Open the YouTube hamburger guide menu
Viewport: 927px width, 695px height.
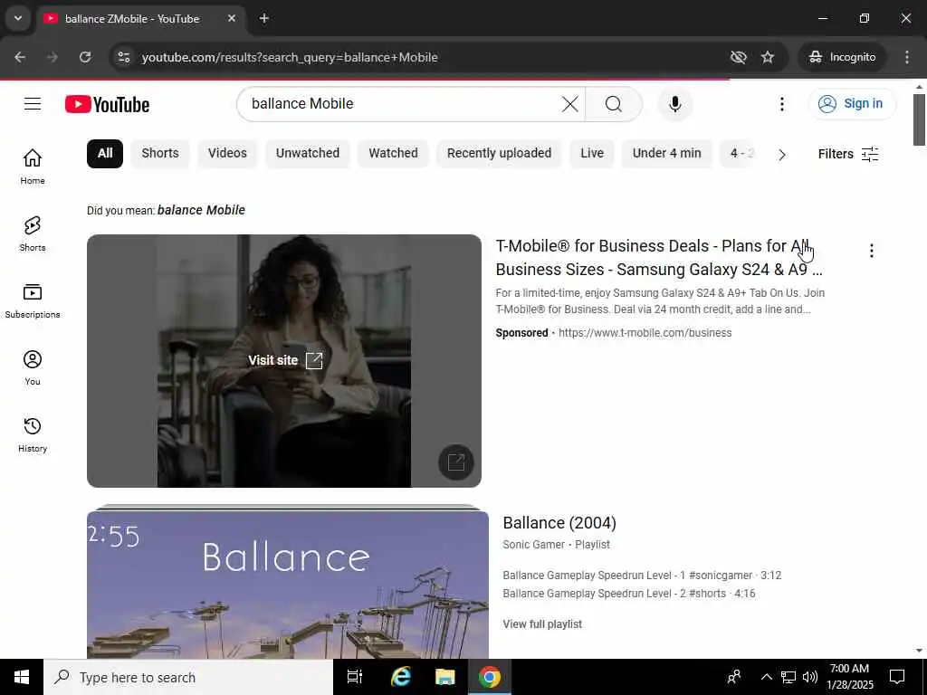tap(33, 104)
